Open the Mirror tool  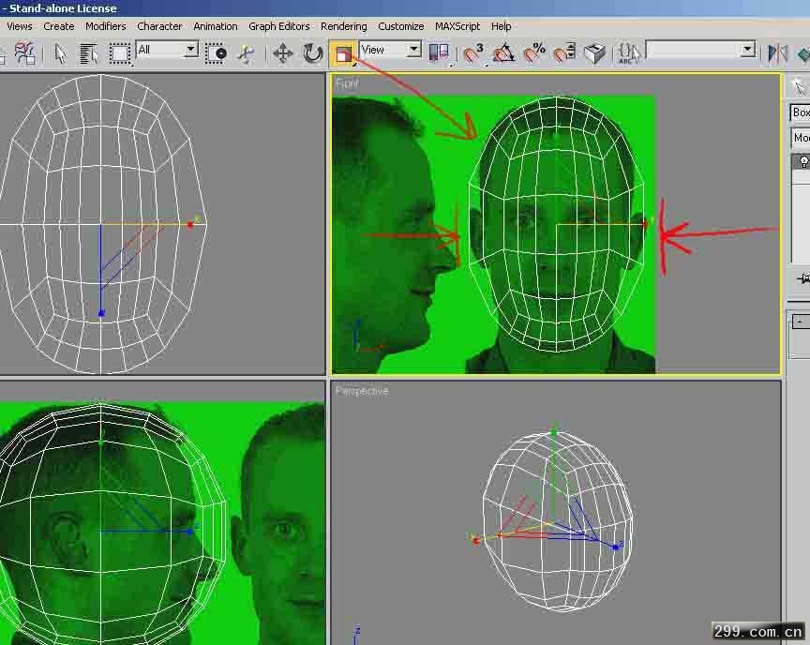point(777,53)
